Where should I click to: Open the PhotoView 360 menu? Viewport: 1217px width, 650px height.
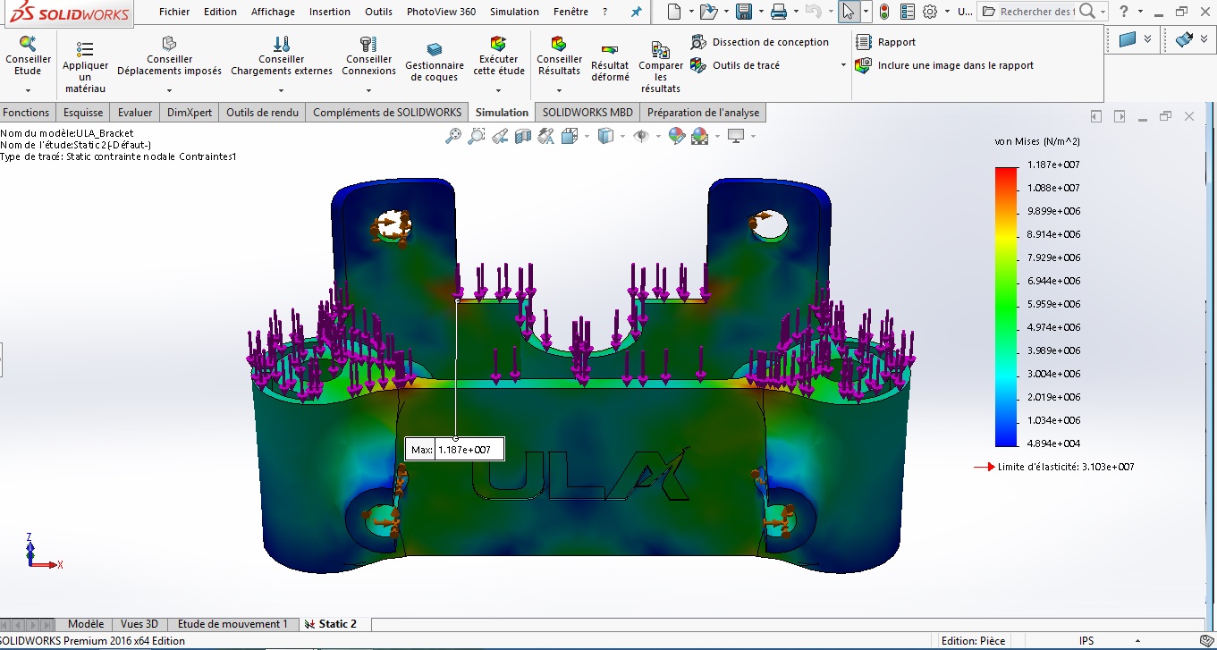click(x=441, y=12)
